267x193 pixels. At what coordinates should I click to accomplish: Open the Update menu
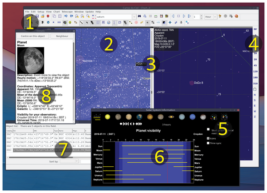89,12
